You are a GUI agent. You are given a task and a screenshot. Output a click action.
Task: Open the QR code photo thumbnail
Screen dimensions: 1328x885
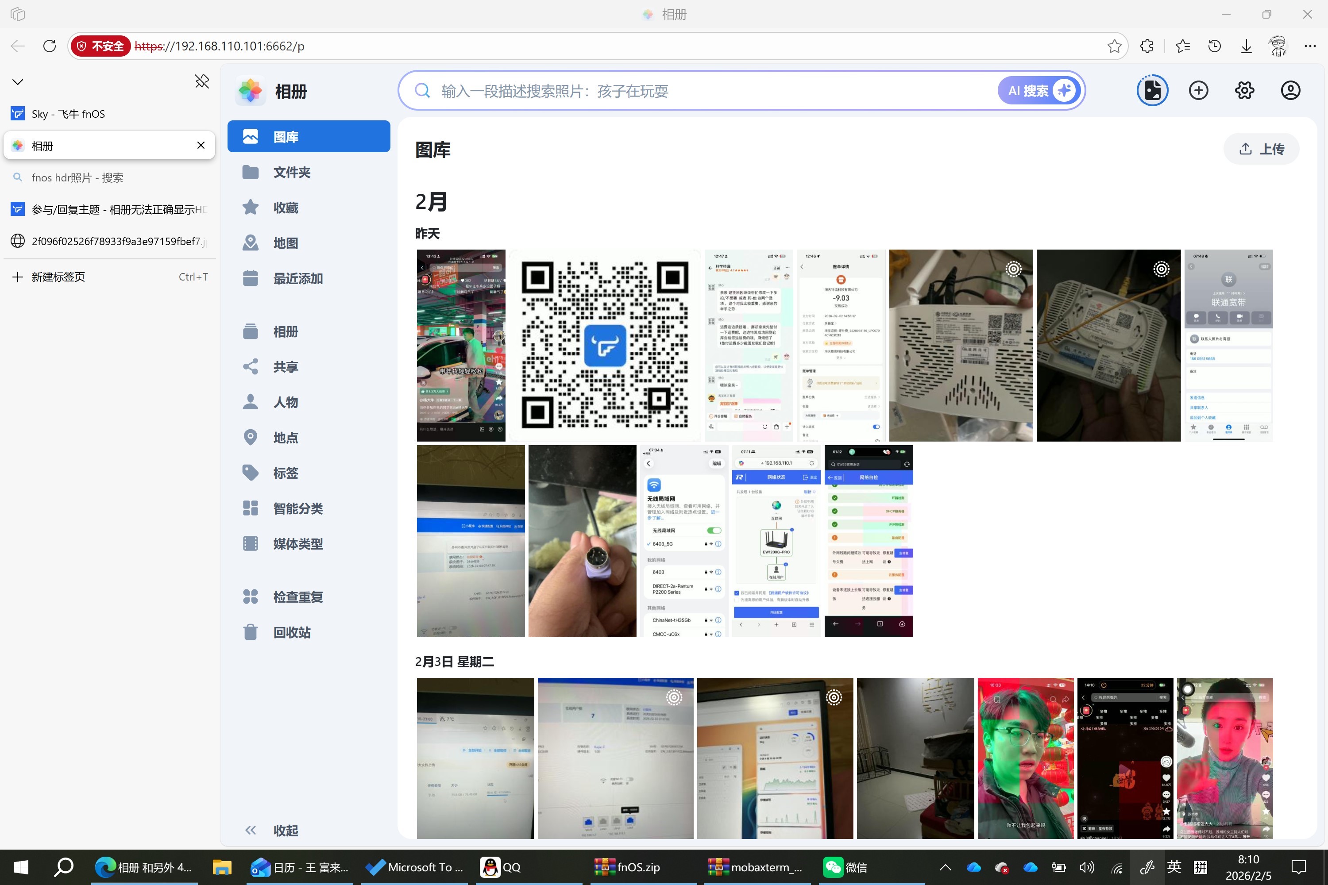[604, 345]
